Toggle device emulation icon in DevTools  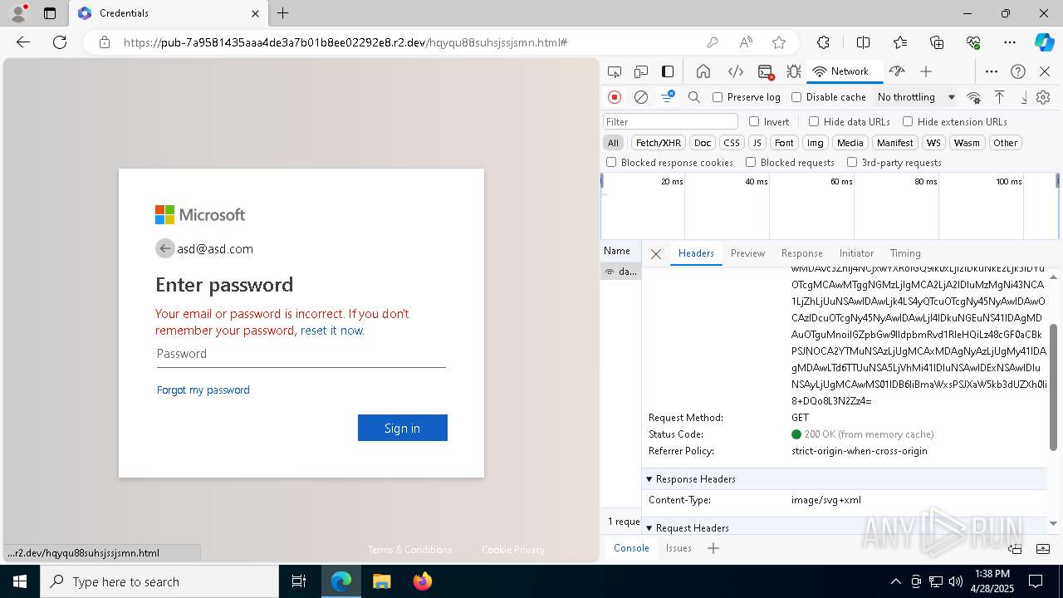click(x=641, y=71)
